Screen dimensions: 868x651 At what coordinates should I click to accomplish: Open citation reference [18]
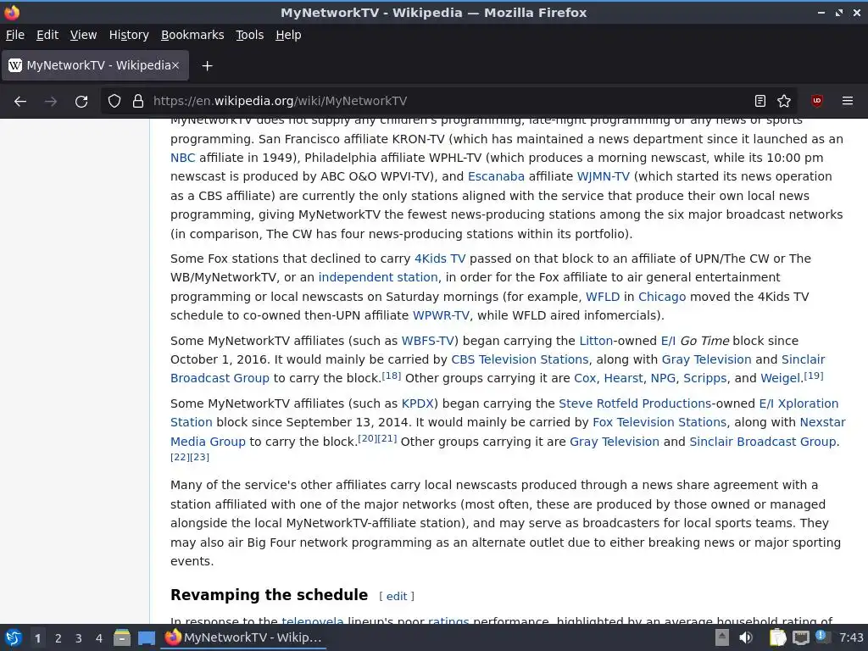pos(392,376)
